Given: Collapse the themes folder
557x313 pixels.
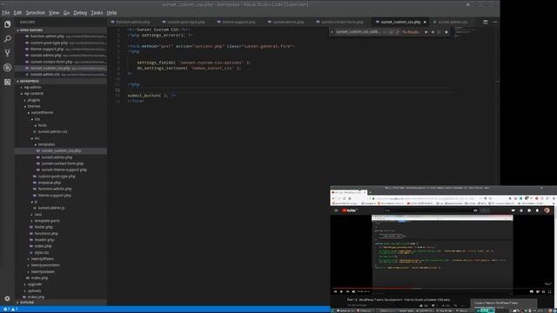Looking at the screenshot, I should (34, 106).
